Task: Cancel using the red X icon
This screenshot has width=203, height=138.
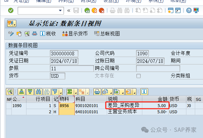Action: pos(101,10)
